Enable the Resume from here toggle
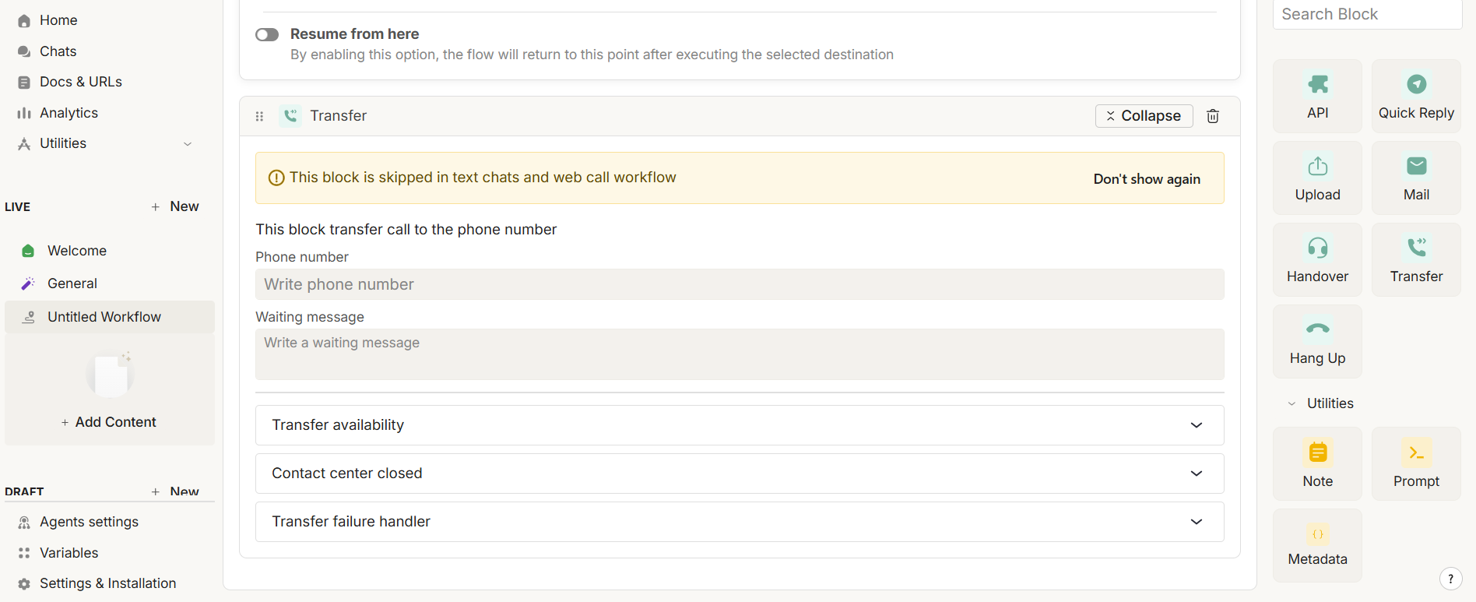Image resolution: width=1476 pixels, height=602 pixels. (267, 35)
